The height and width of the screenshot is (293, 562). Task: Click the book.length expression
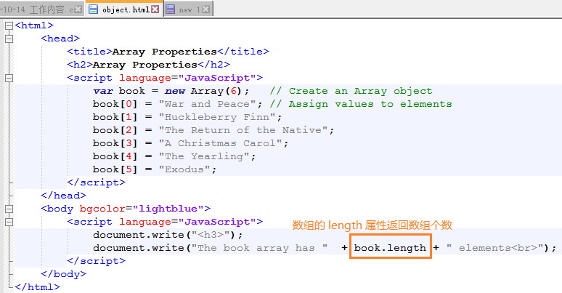(x=391, y=248)
